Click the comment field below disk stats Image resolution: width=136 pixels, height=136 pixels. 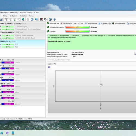tap(92, 60)
